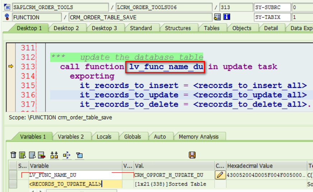Click code line number 312
The image size is (313, 192).
(28, 57)
